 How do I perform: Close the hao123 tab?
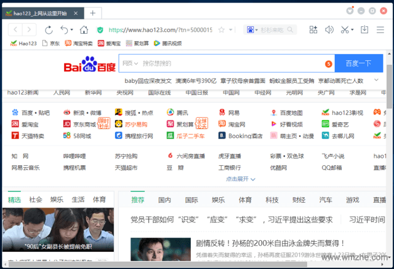[x=76, y=14]
